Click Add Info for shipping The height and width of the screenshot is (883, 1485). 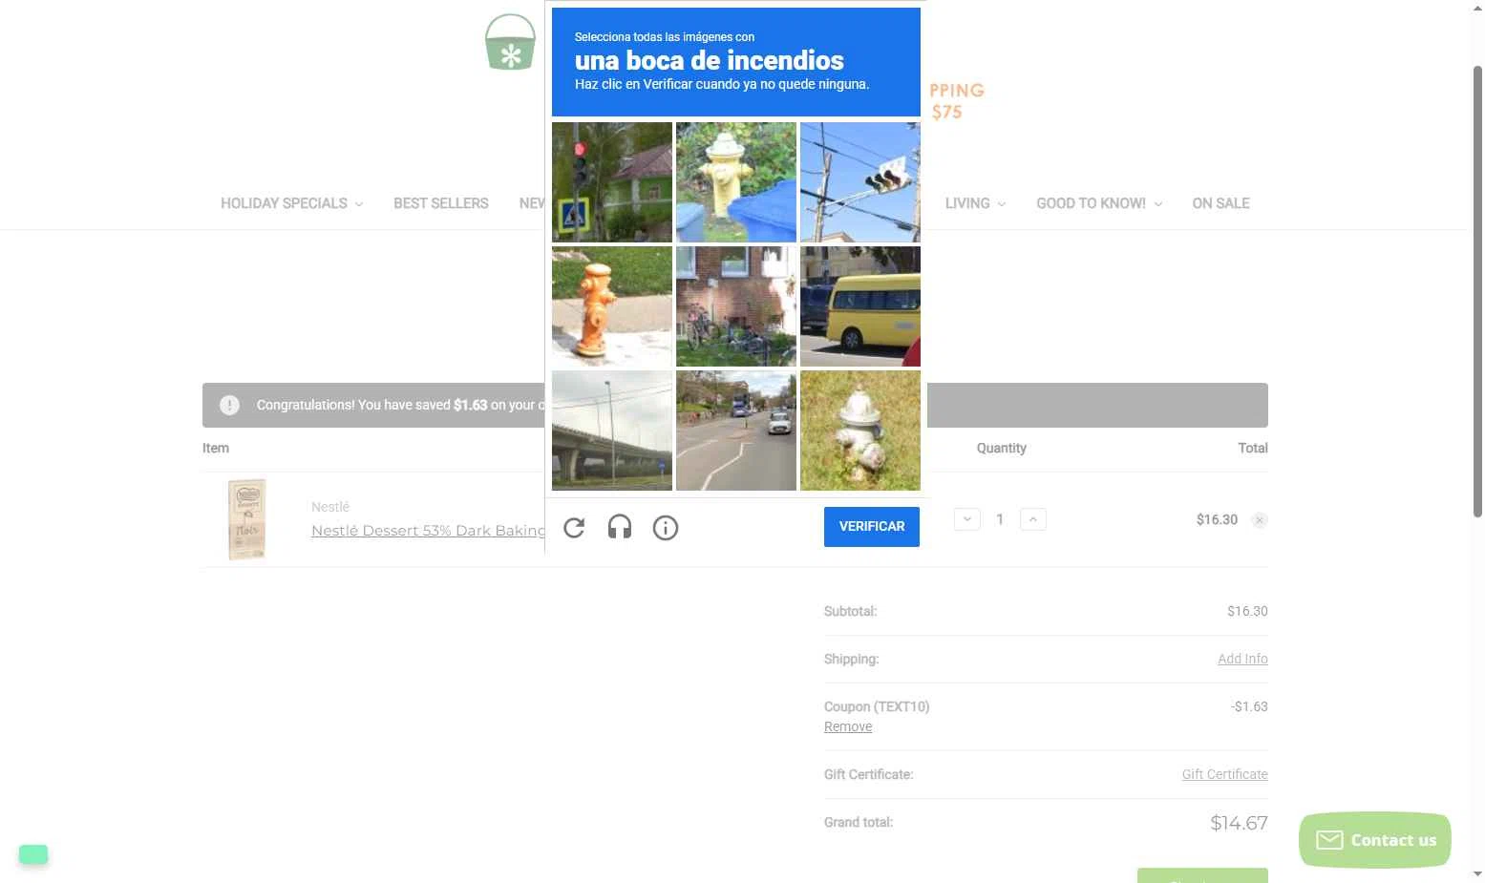[1242, 659]
